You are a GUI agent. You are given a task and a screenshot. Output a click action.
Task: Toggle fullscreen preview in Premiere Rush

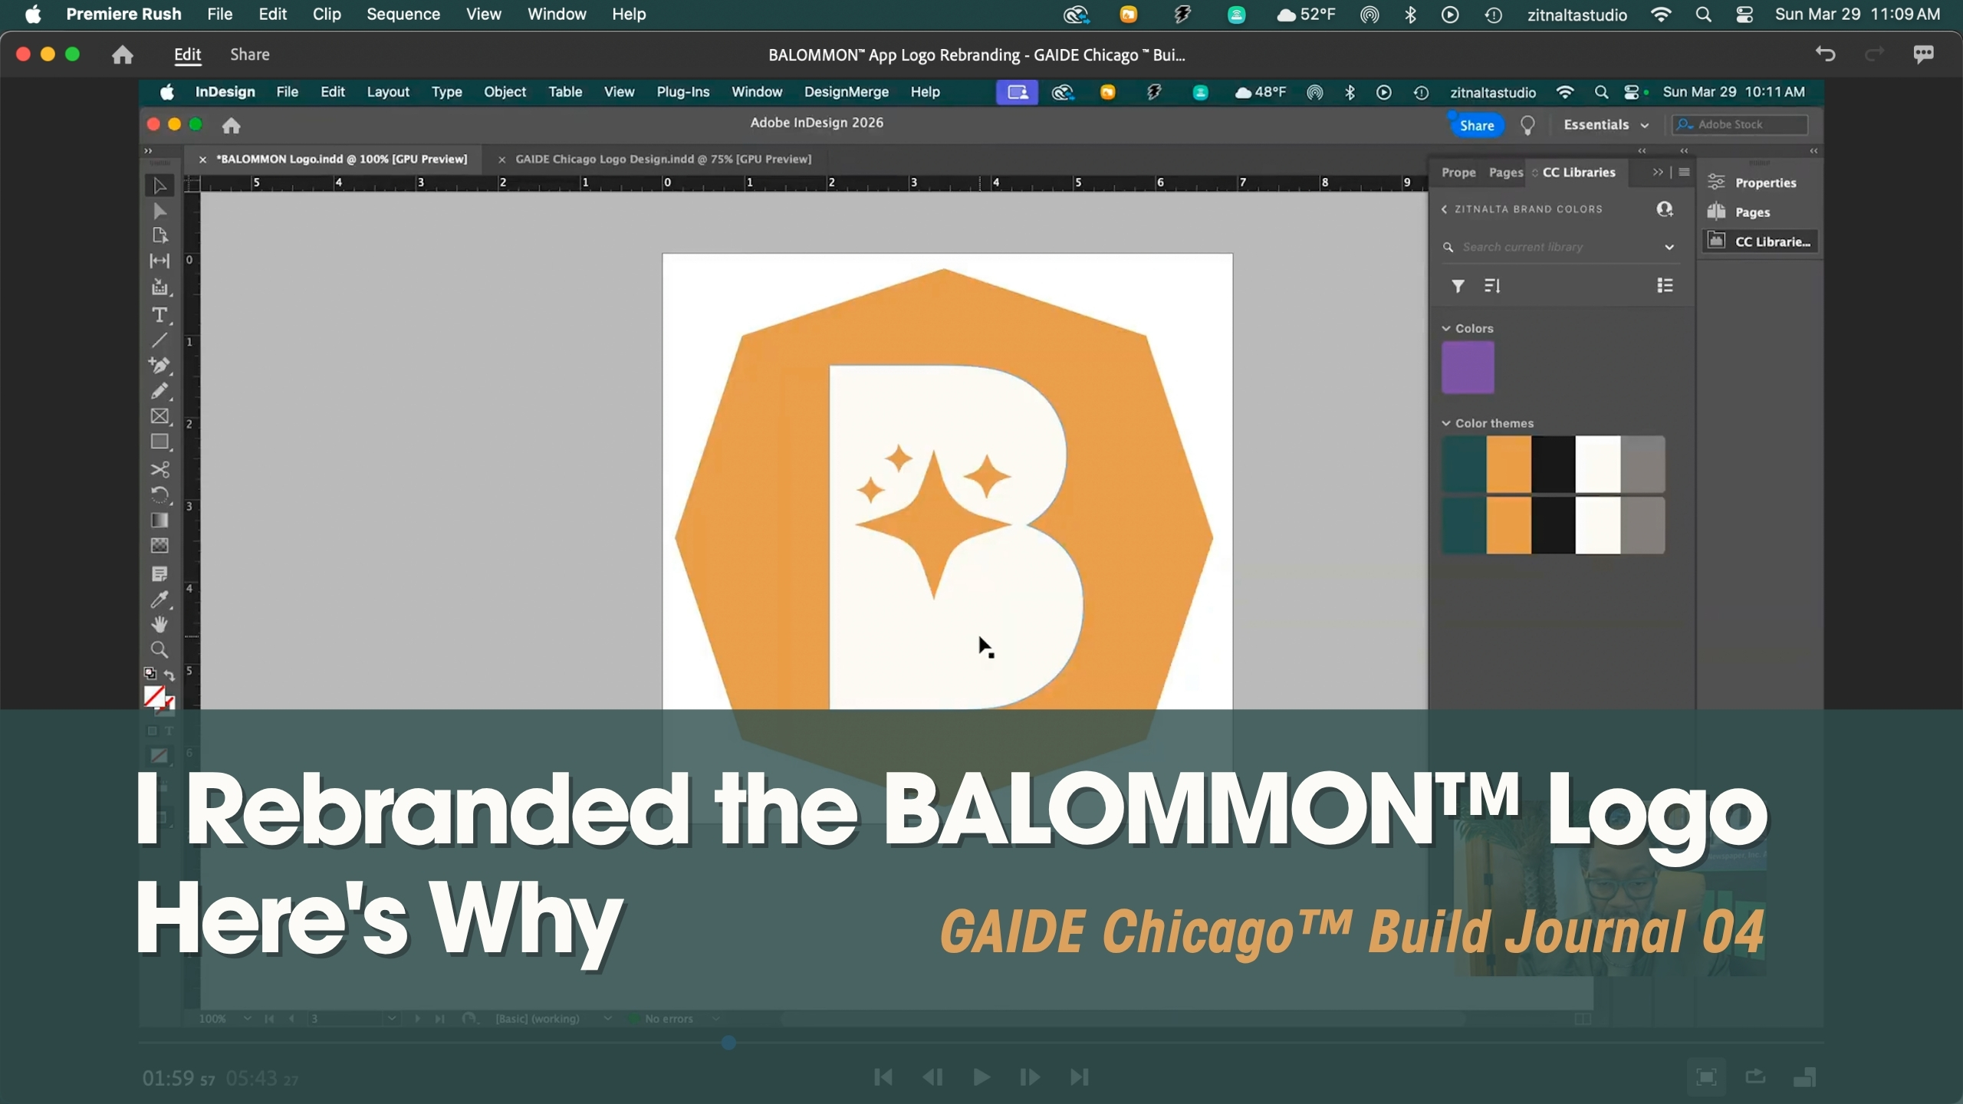(1706, 1077)
